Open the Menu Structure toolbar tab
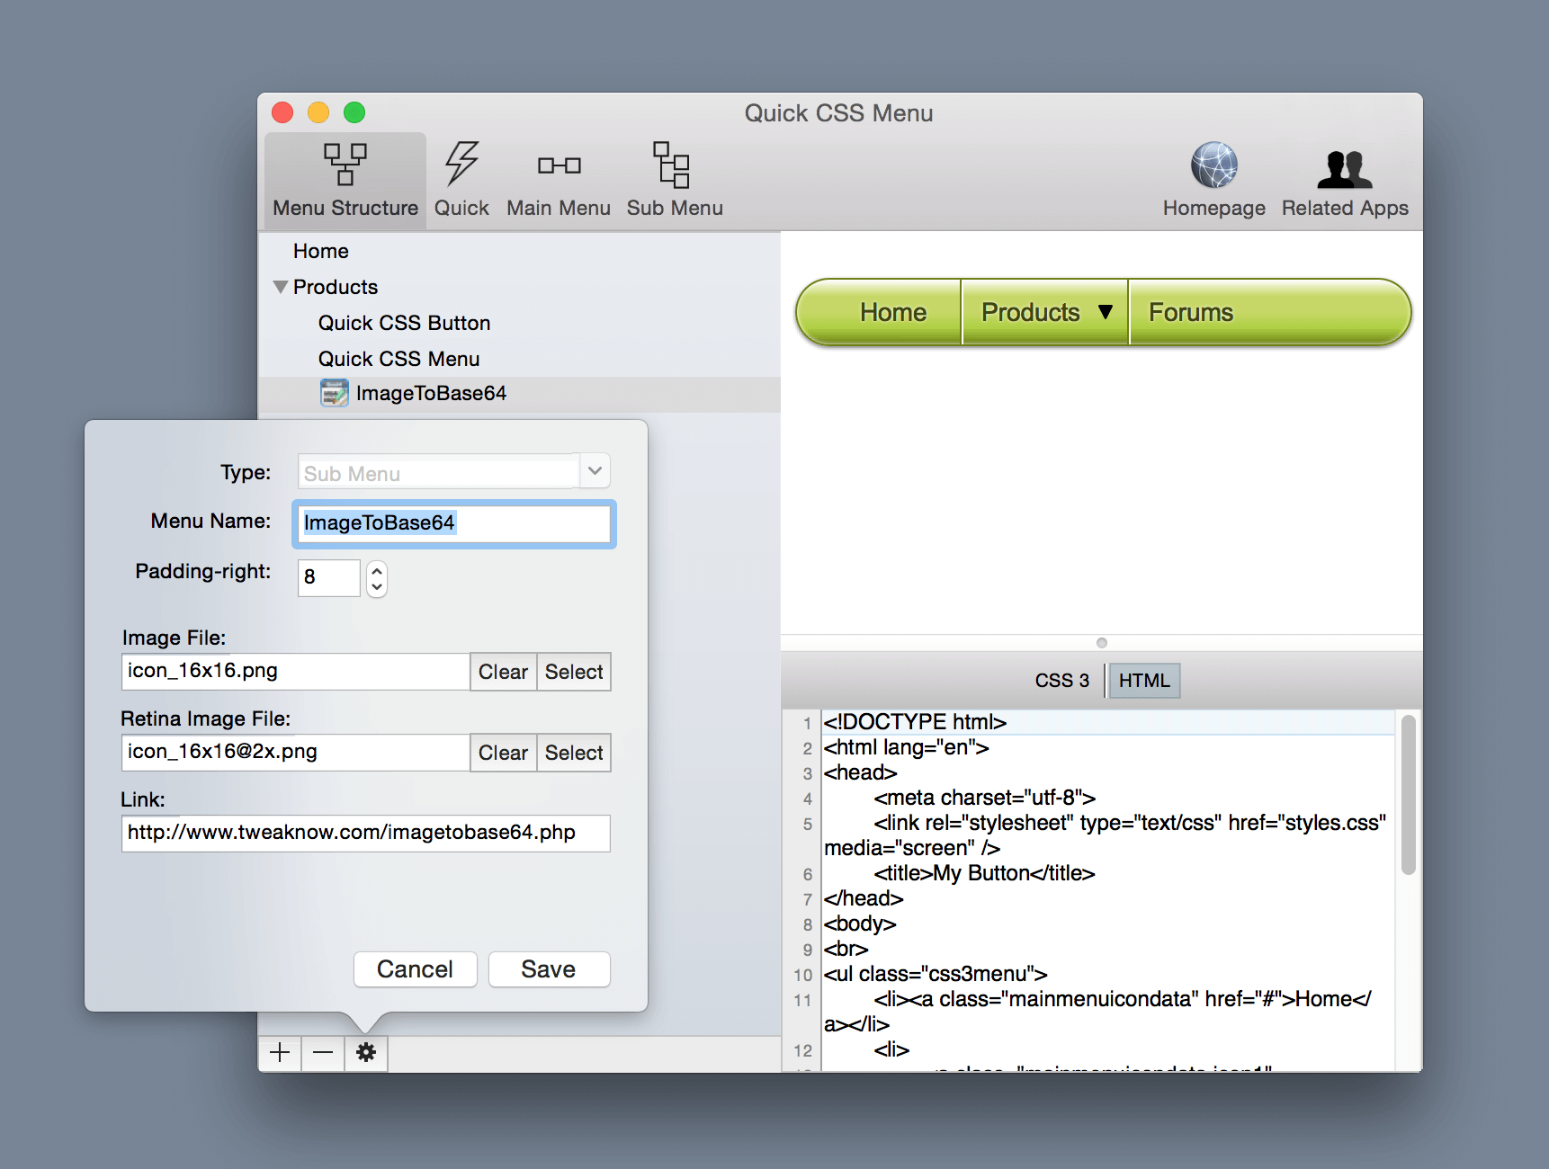1549x1169 pixels. (x=345, y=180)
